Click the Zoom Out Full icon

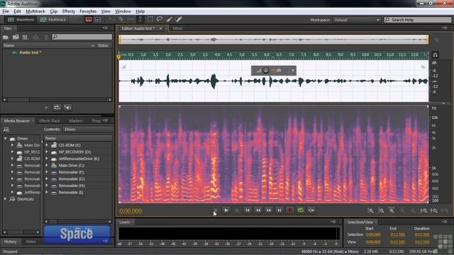(413, 211)
